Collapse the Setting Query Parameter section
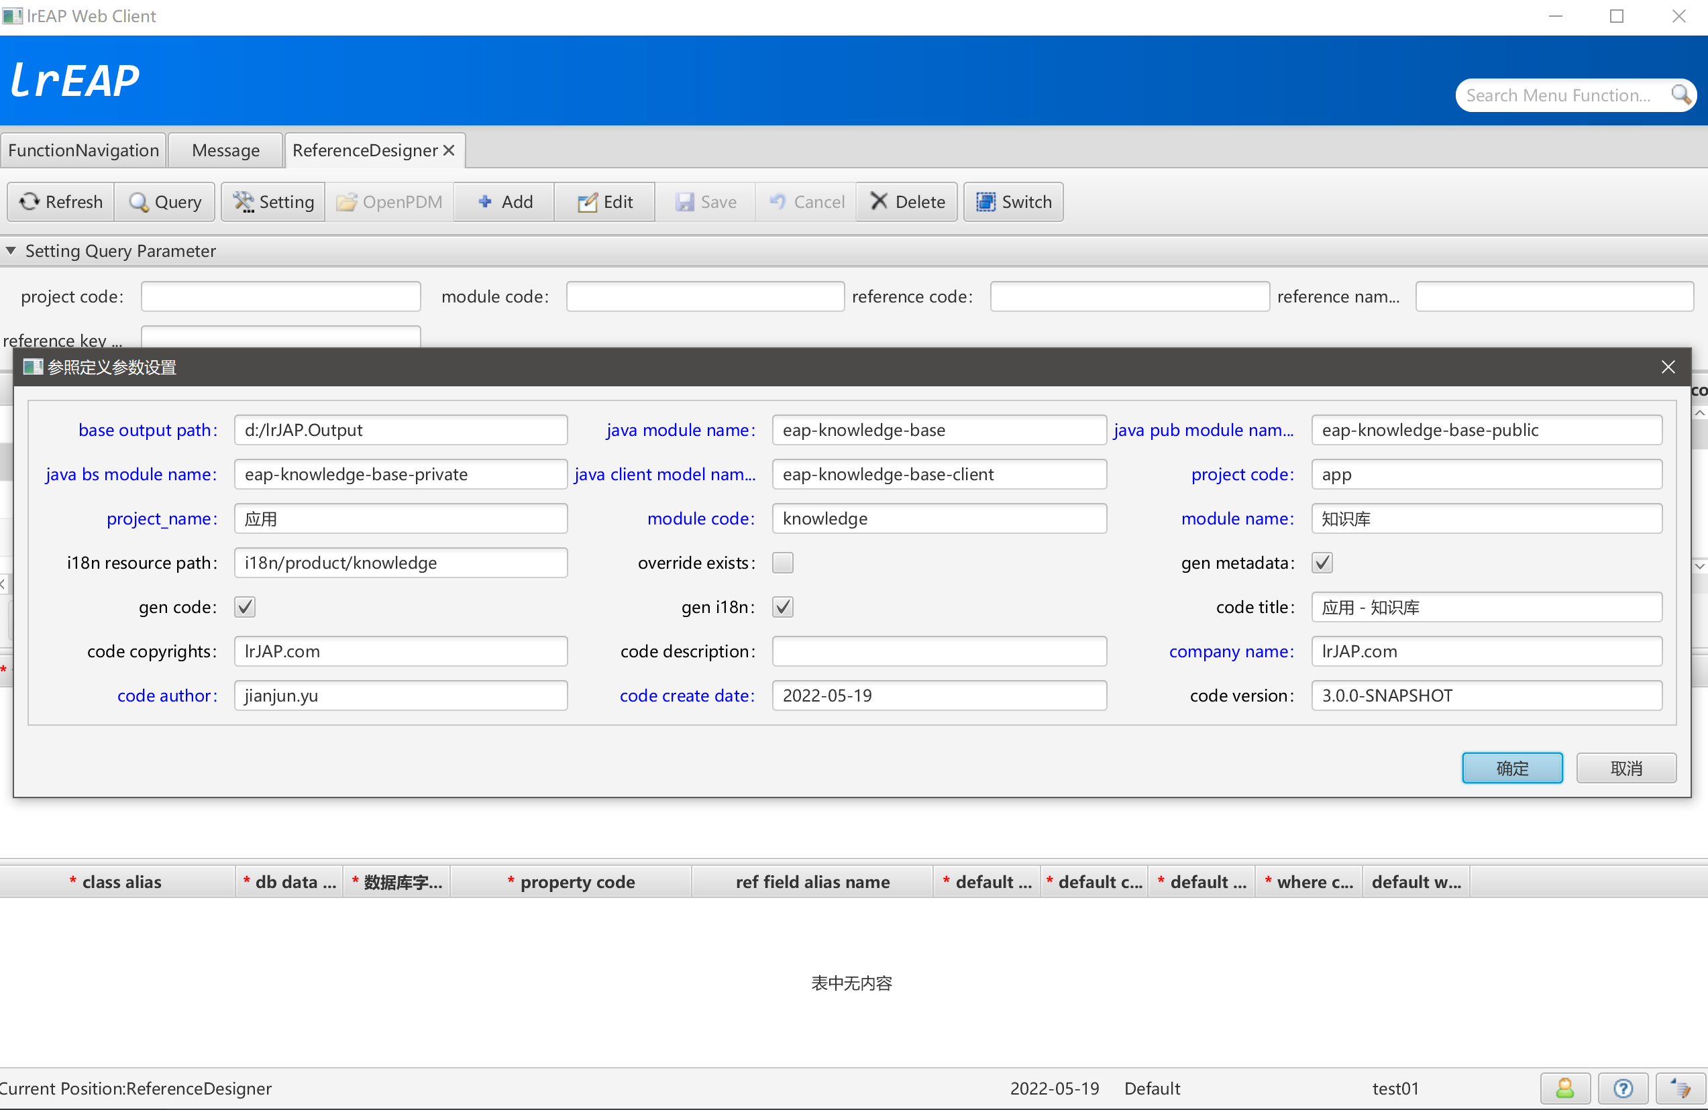This screenshot has height=1110, width=1708. [x=11, y=250]
